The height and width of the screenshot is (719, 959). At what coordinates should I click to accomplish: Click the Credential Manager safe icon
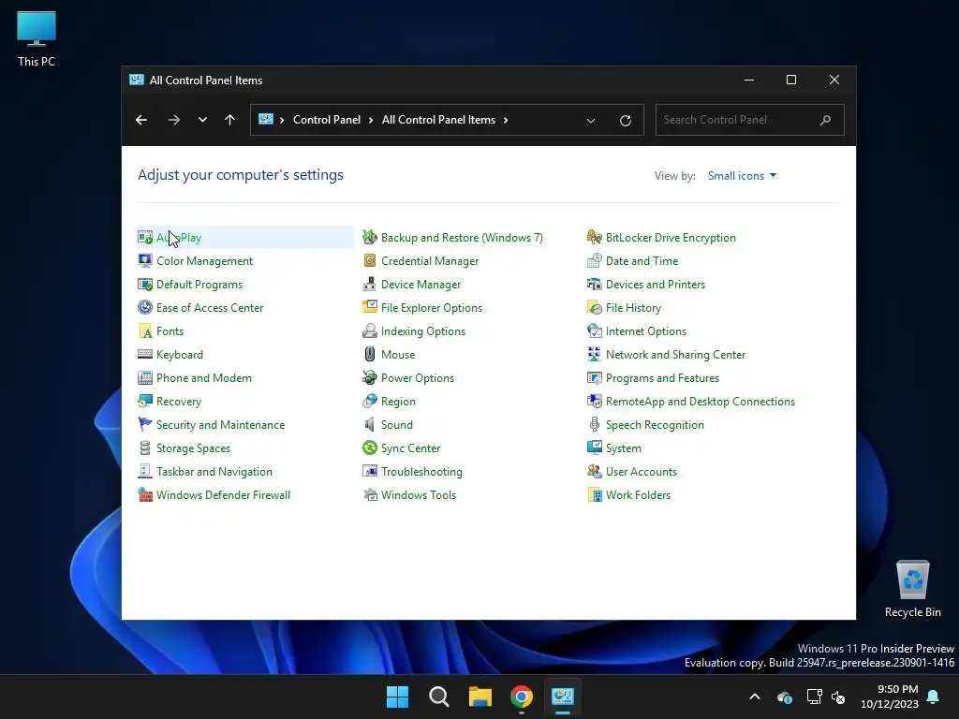pyautogui.click(x=369, y=261)
